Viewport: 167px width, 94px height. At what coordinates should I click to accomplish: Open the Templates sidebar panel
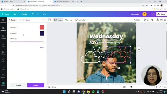pos(3,21)
